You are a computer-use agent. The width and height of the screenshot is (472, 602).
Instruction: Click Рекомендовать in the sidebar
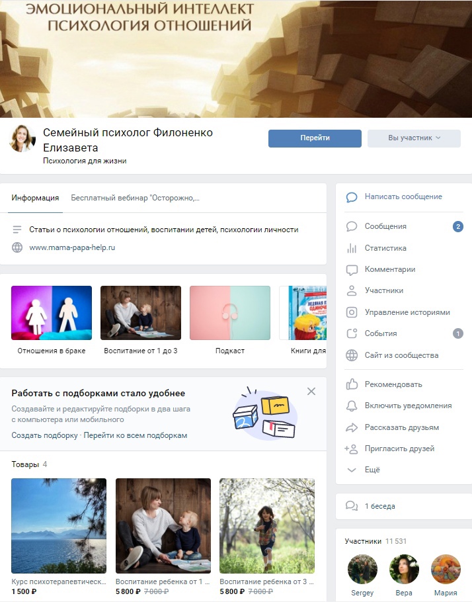click(393, 384)
